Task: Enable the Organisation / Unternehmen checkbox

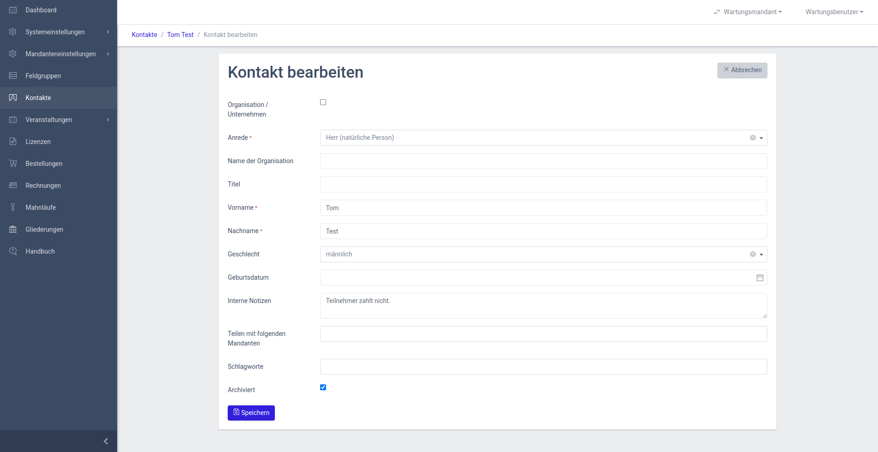Action: [x=323, y=102]
